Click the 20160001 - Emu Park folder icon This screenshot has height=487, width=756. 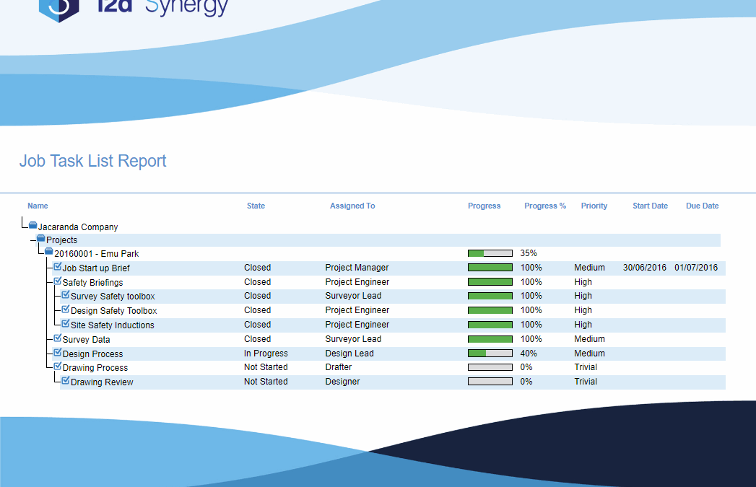(48, 252)
